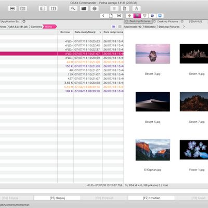Select the folder row modified 10:20:59
The image size is (208, 208).
[62, 58]
